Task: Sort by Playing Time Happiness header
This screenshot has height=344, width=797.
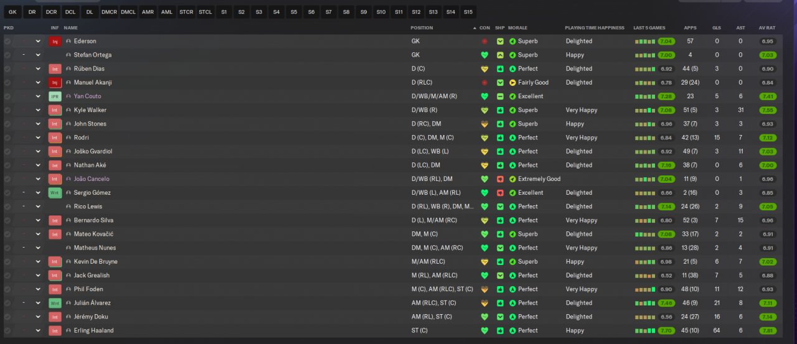Action: click(x=593, y=28)
